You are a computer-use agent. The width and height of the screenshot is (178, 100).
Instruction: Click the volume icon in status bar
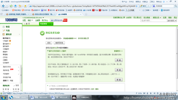click(154, 93)
